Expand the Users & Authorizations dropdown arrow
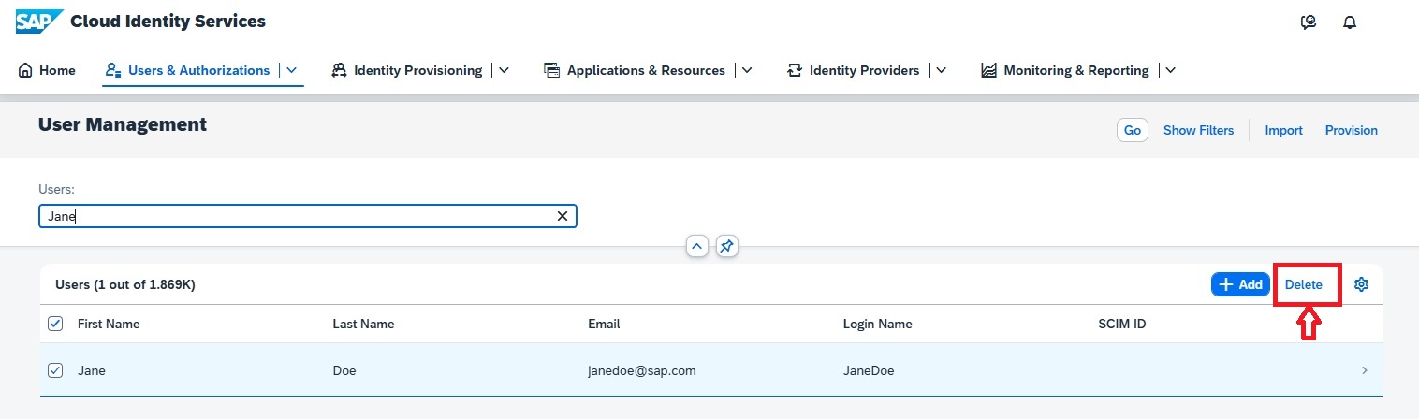The height and width of the screenshot is (419, 1419). click(x=291, y=70)
